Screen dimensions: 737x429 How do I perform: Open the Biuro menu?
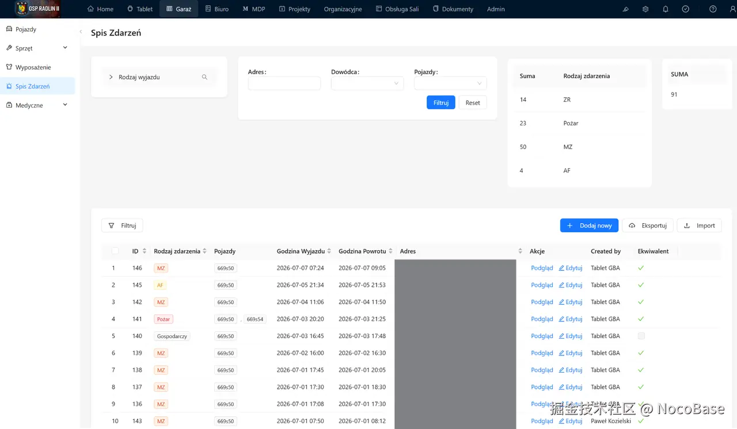click(x=217, y=9)
